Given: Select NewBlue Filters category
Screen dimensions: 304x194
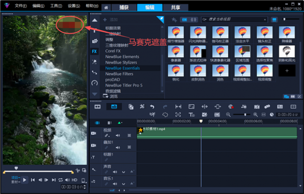Looking at the screenshot, I should click(x=119, y=74).
